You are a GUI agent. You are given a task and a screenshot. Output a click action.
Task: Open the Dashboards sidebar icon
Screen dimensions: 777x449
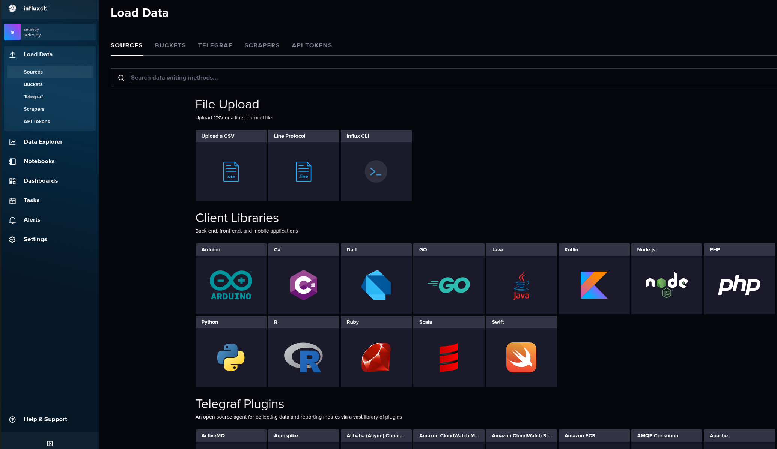coord(12,181)
